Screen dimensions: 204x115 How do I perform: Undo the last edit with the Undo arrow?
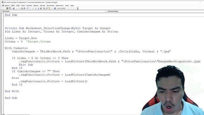(28, 8)
